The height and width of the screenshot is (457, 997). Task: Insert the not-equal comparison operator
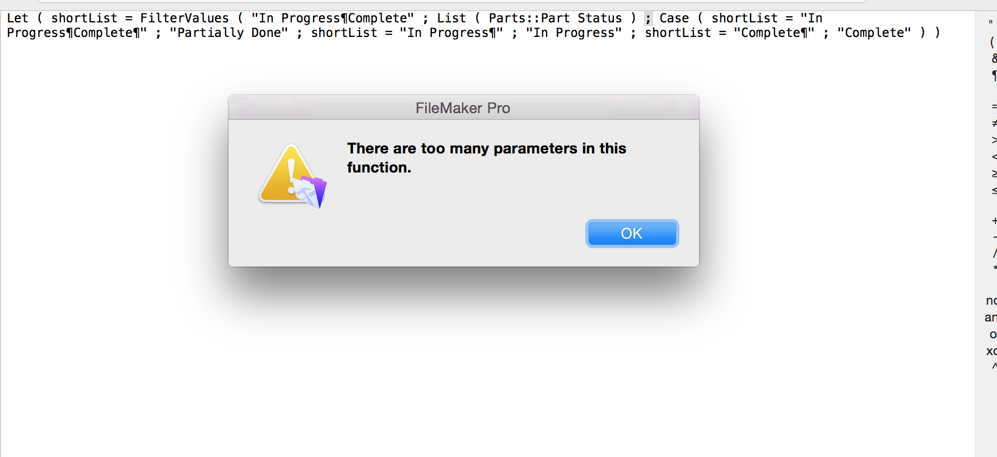(994, 123)
